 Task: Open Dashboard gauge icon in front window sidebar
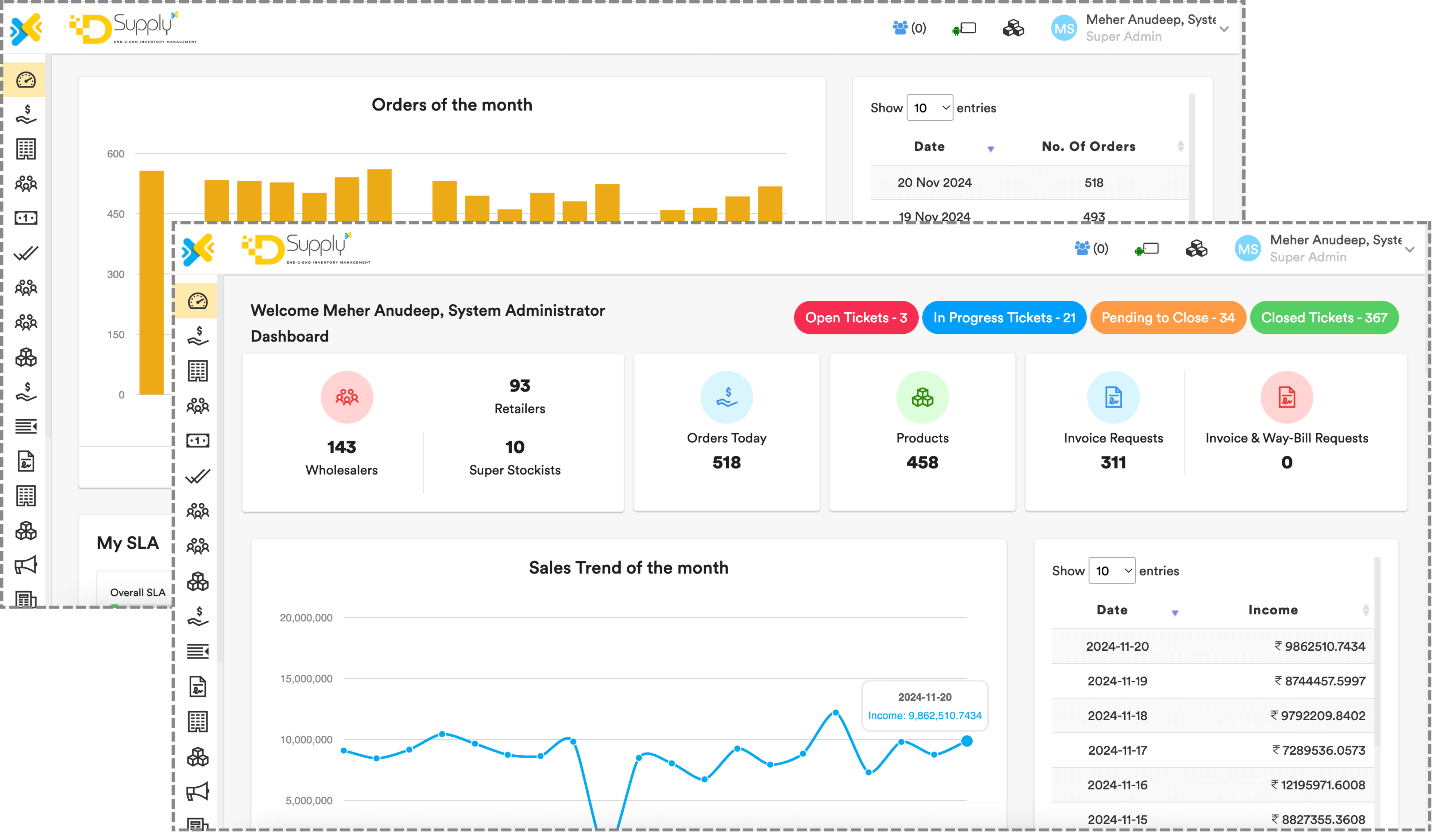[x=198, y=301]
